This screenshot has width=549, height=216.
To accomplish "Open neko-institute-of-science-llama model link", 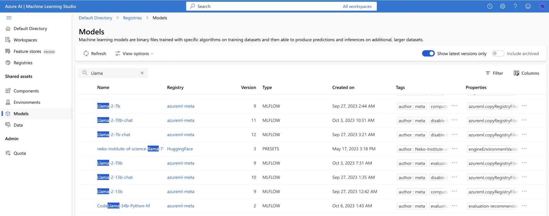I will [130, 149].
